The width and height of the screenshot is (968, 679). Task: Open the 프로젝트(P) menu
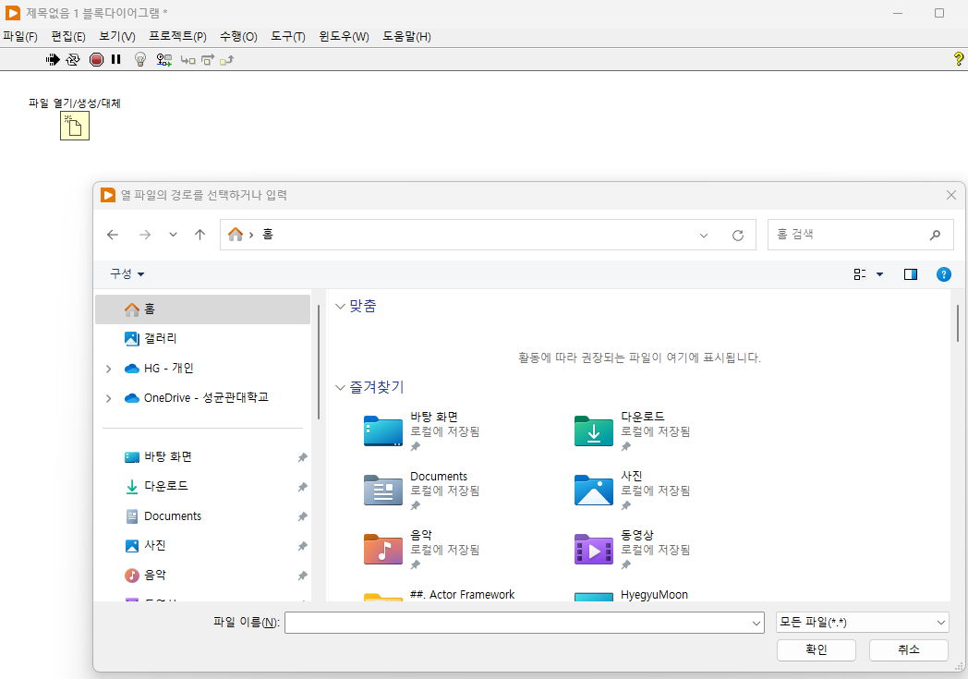tap(177, 36)
